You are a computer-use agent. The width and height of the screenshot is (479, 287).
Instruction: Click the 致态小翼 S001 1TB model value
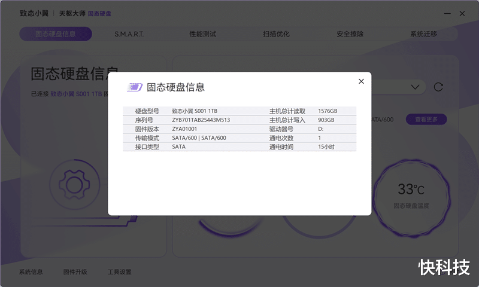click(x=195, y=111)
